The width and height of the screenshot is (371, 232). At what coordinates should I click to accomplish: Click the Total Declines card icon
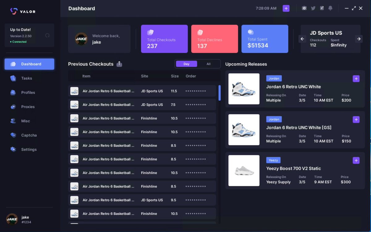coord(200,32)
